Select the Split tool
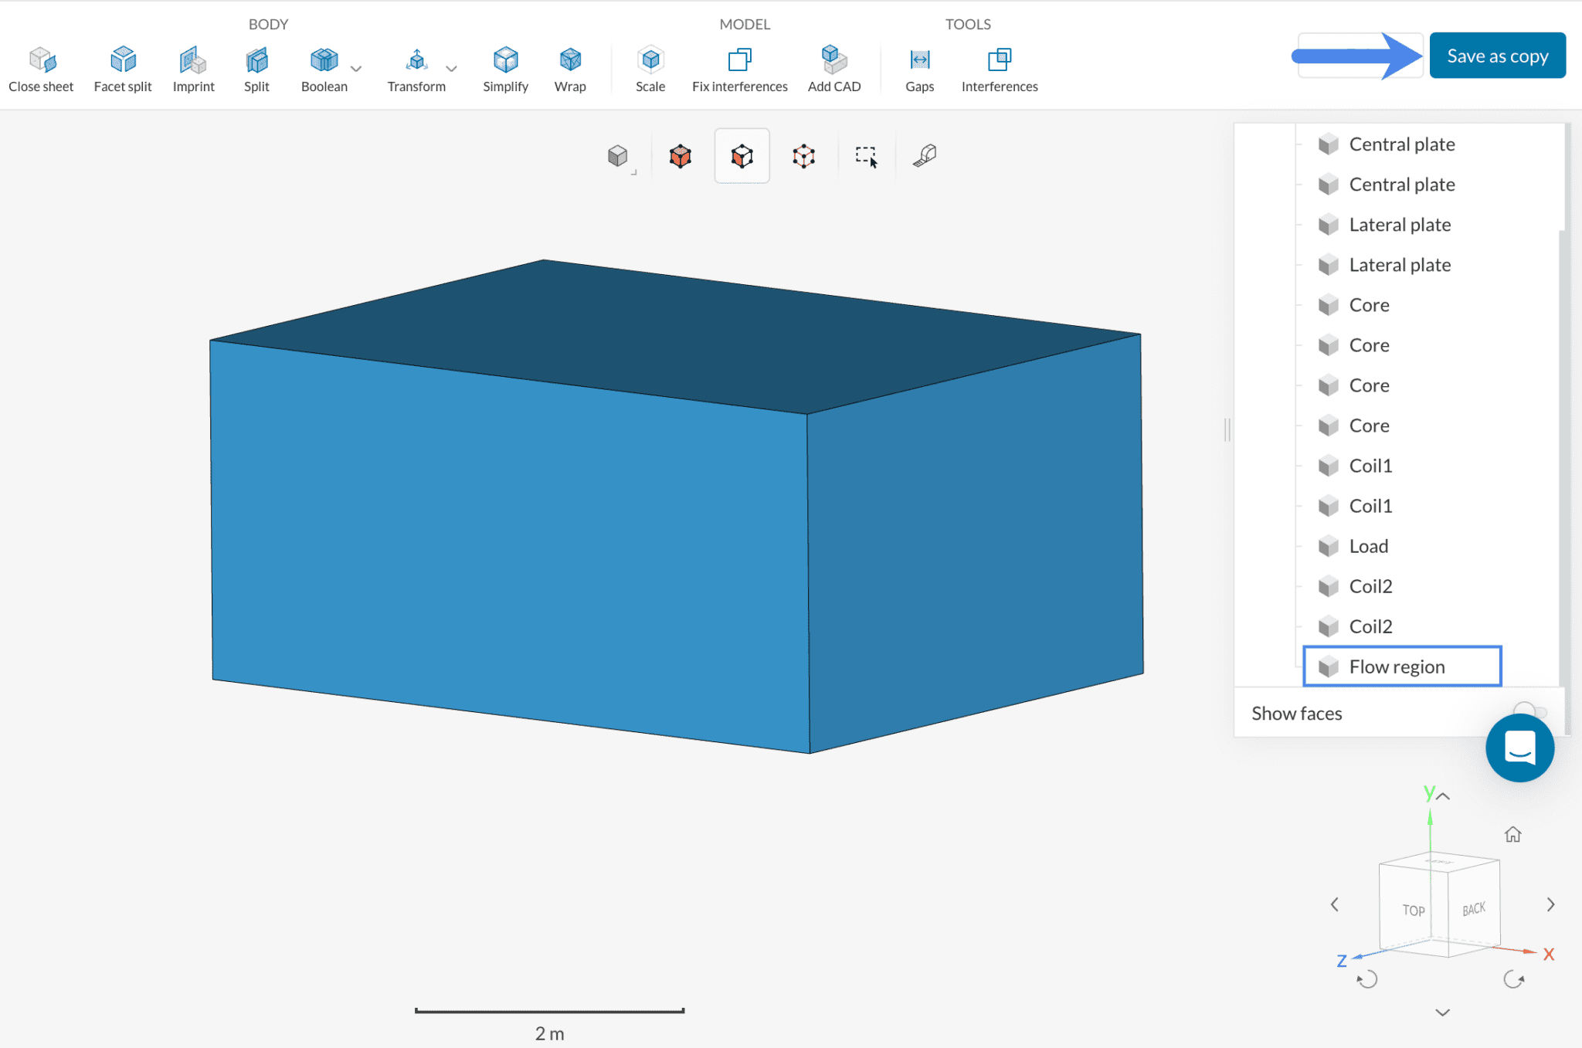The image size is (1582, 1048). click(x=256, y=68)
